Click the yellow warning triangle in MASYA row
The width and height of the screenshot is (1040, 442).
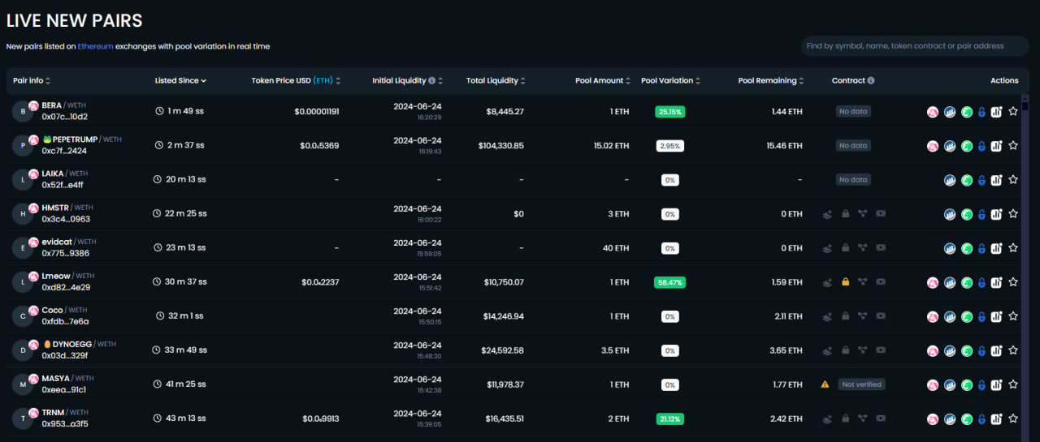[825, 384]
